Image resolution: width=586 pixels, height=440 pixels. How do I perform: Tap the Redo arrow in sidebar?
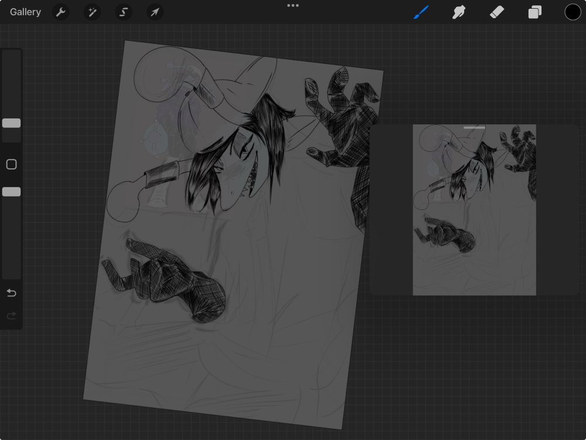[x=11, y=316]
